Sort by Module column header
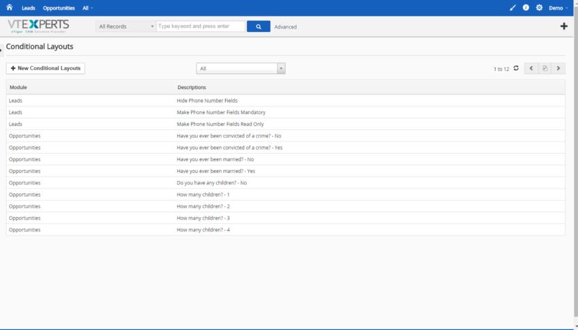 pos(18,87)
